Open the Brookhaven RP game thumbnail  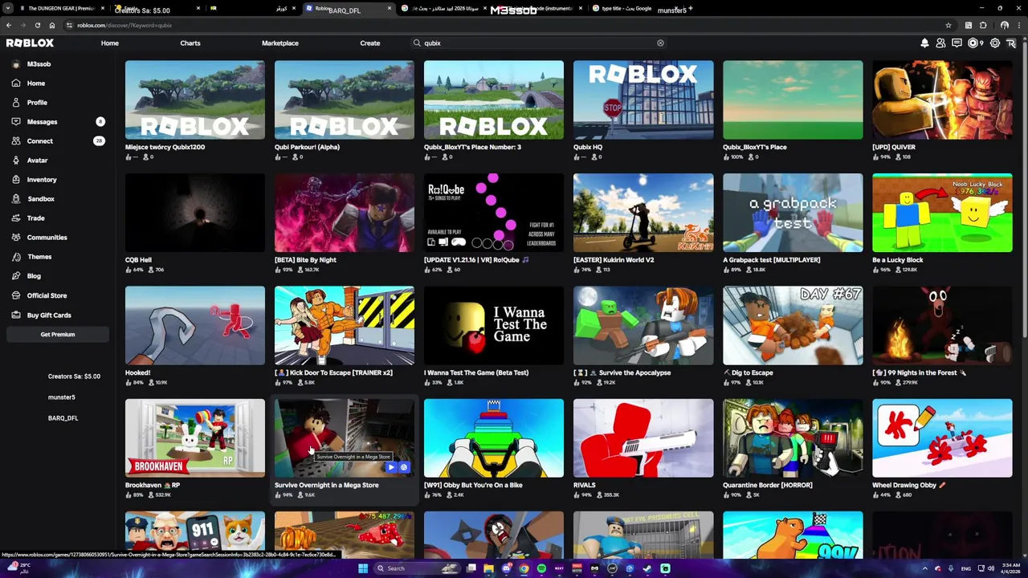click(x=195, y=438)
